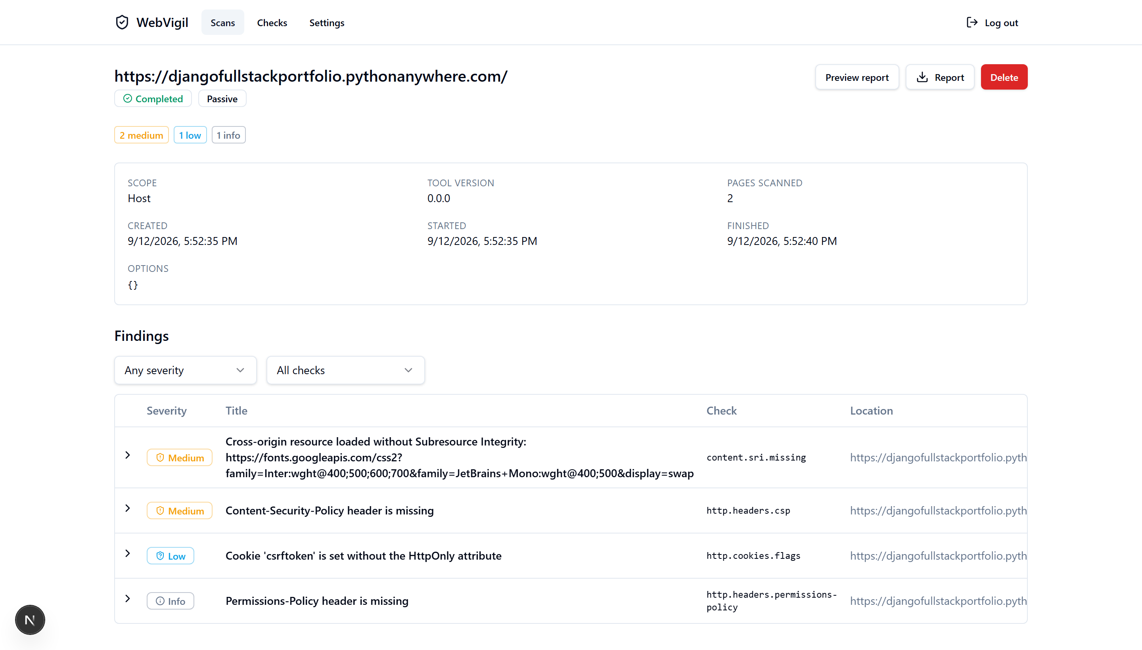Click 'Permissions-Policy header is missing' title
1142x650 pixels.
tap(317, 601)
